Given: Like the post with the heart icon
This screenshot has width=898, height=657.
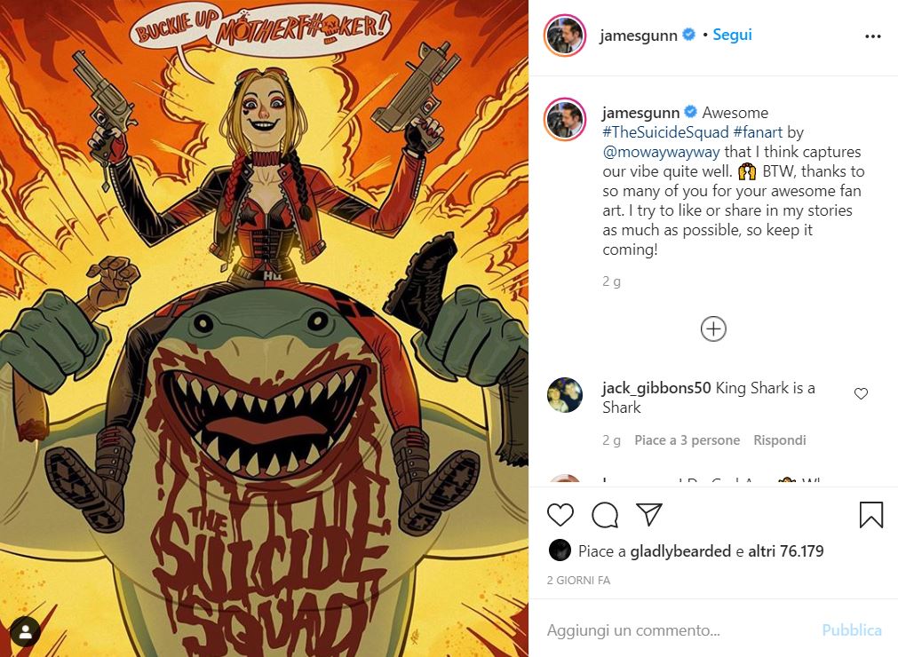Looking at the screenshot, I should coord(560,514).
